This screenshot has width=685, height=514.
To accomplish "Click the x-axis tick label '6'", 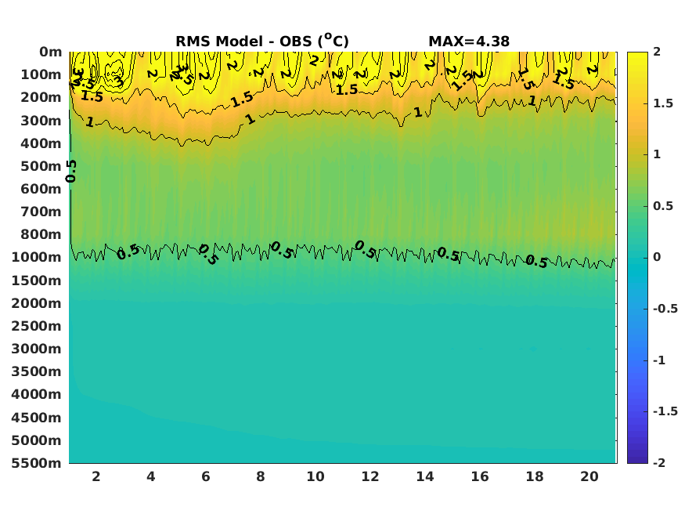I will click(x=206, y=476).
